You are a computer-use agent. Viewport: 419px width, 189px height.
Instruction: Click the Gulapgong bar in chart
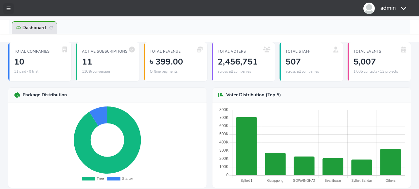[x=275, y=164]
